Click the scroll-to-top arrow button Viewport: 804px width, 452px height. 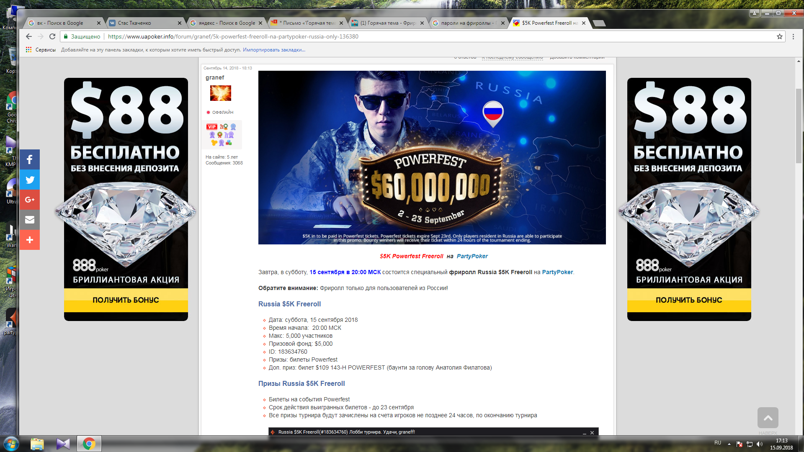[x=768, y=418]
